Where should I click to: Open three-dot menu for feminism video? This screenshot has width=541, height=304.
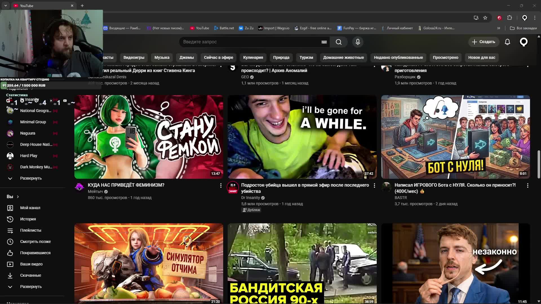(221, 185)
